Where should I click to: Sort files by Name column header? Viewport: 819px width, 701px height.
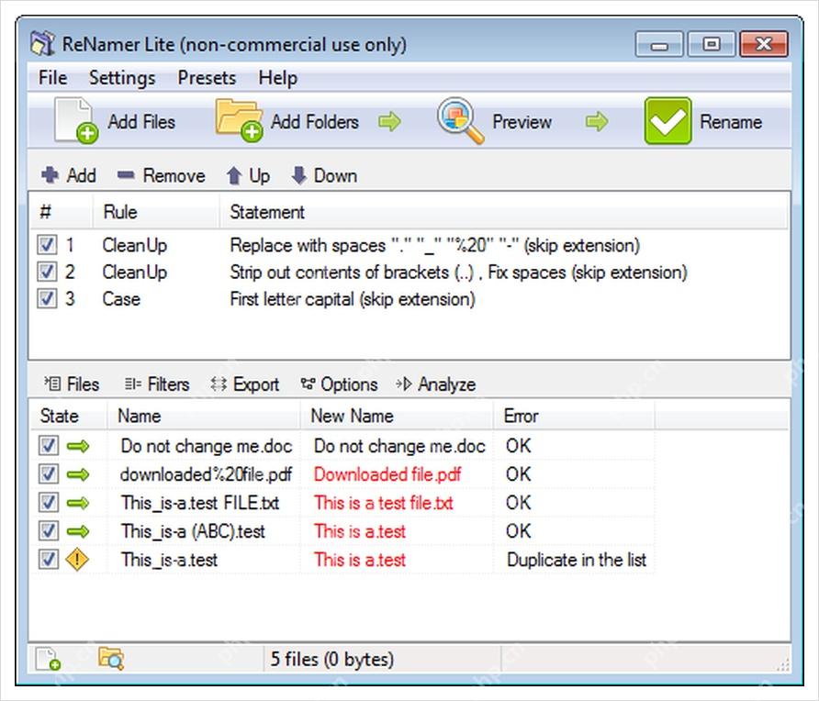(x=204, y=416)
